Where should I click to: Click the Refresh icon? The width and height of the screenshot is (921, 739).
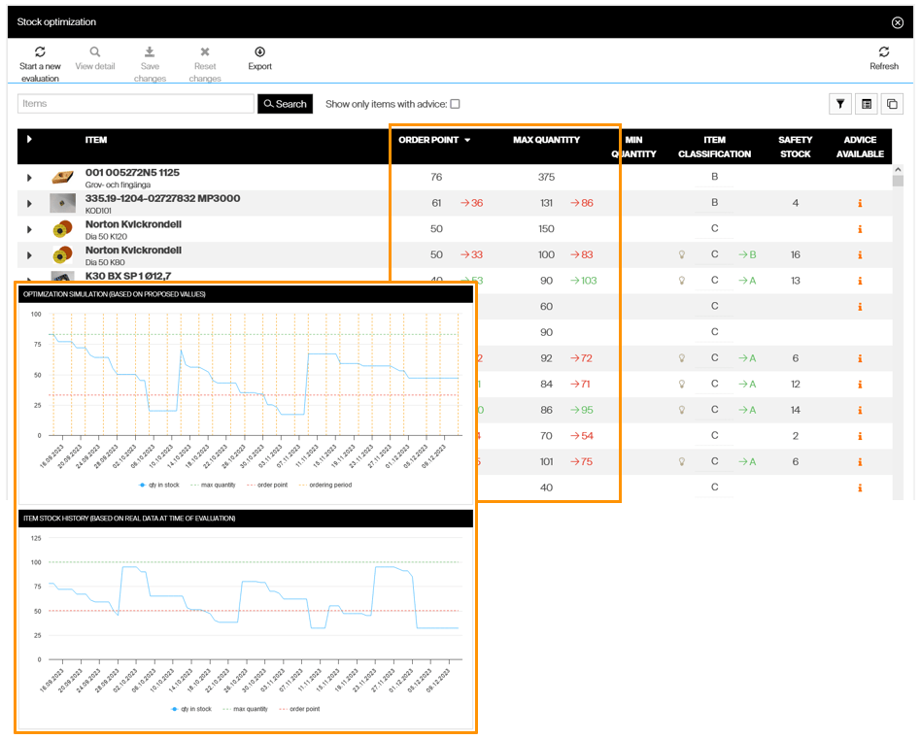coord(883,52)
